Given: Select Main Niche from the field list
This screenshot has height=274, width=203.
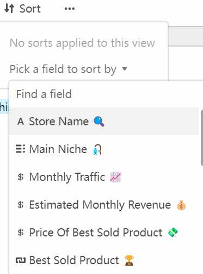Looking at the screenshot, I should click(x=104, y=149).
